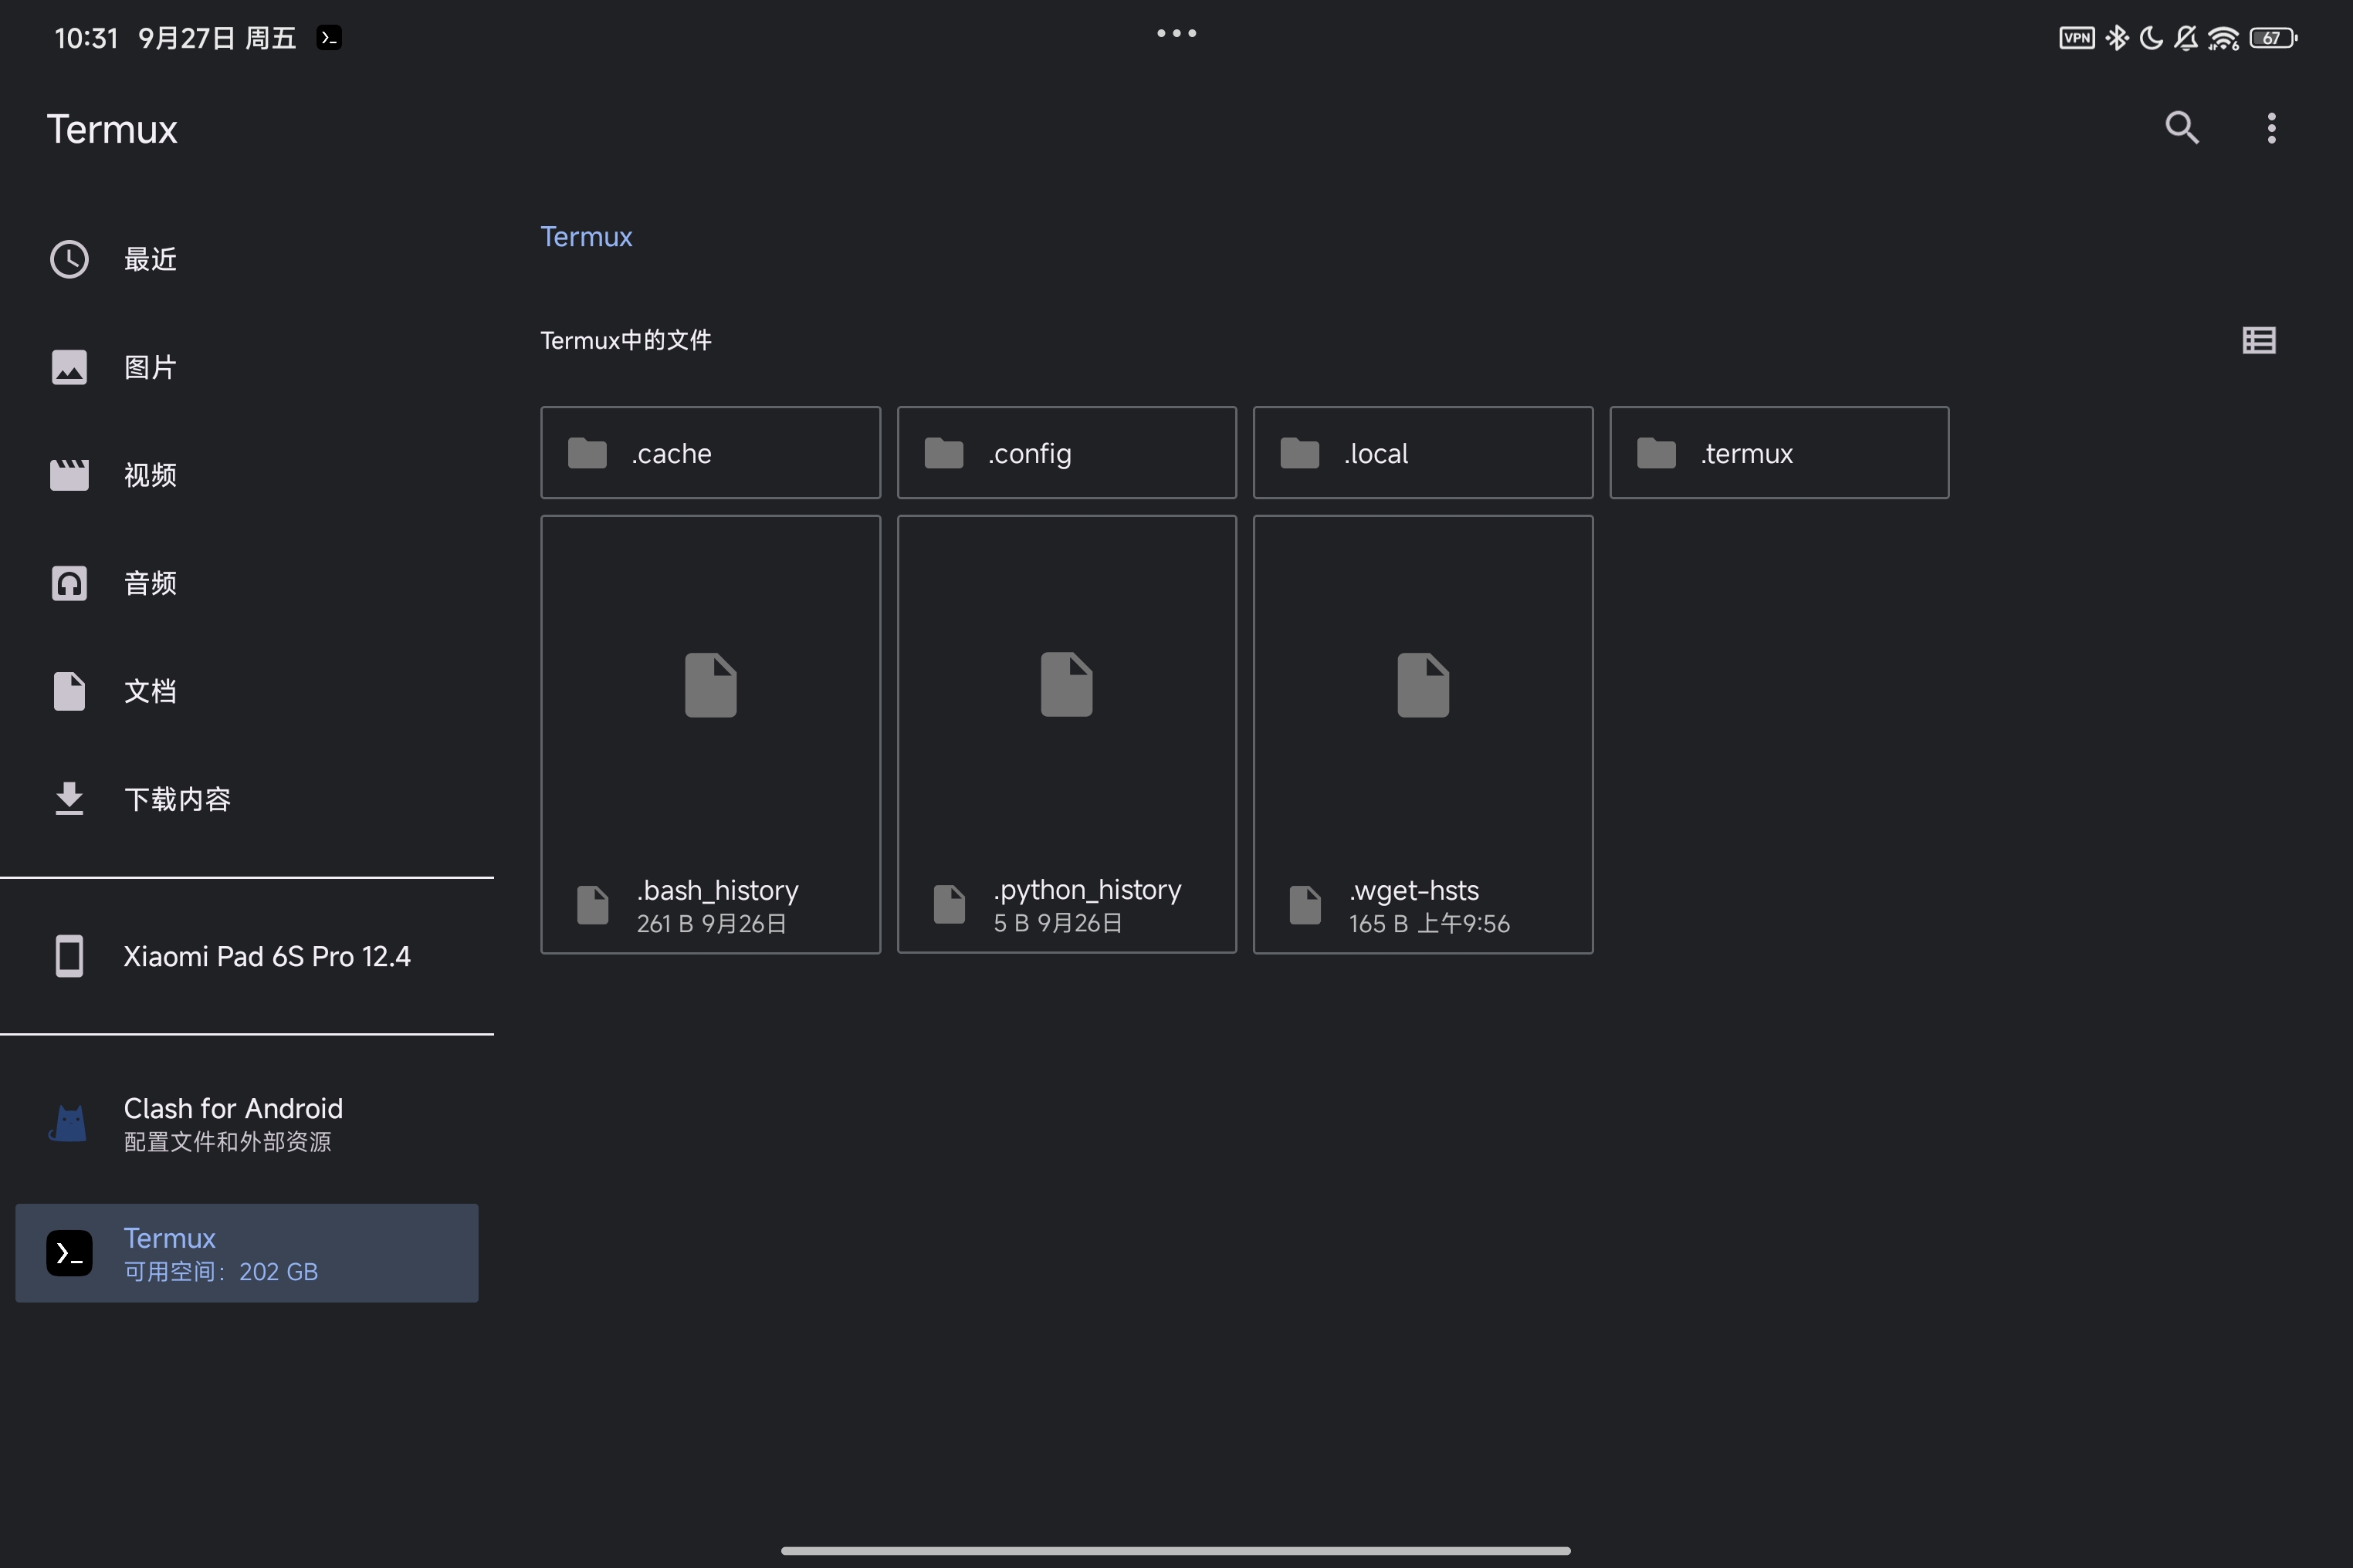
Task: Click the clapperboard icon beside 视频
Action: pos(69,475)
